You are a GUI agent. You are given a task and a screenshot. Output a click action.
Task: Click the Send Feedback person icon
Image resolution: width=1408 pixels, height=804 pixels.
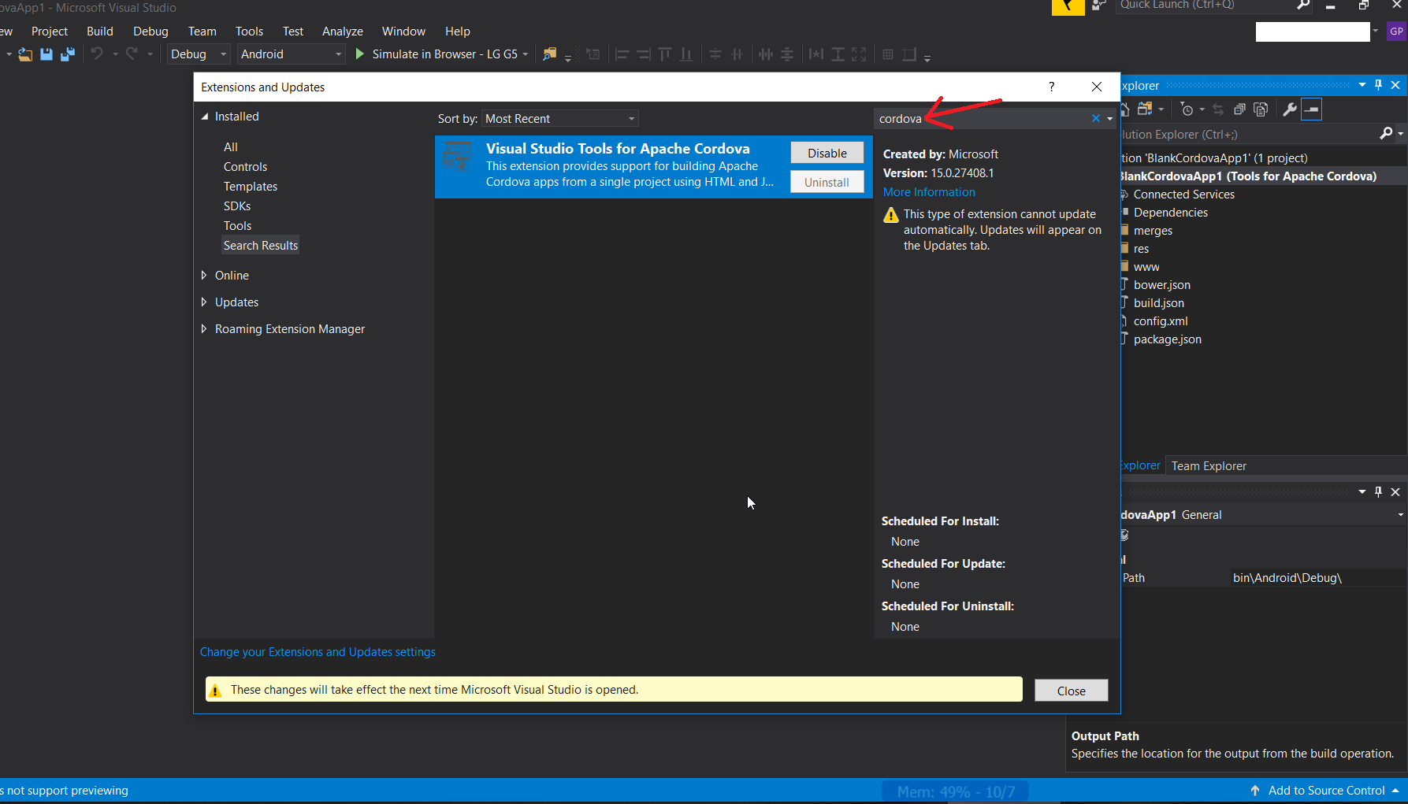[x=1099, y=6]
